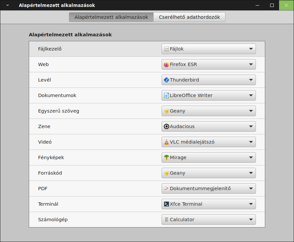The width and height of the screenshot is (294, 242).
Task: Click the 'Xfce Terminal' text
Action: (186, 204)
